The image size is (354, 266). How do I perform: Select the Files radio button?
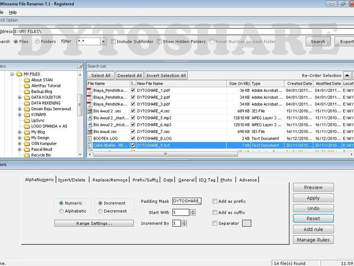pyautogui.click(x=16, y=42)
